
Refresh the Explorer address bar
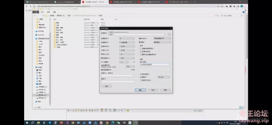(x=218, y=16)
